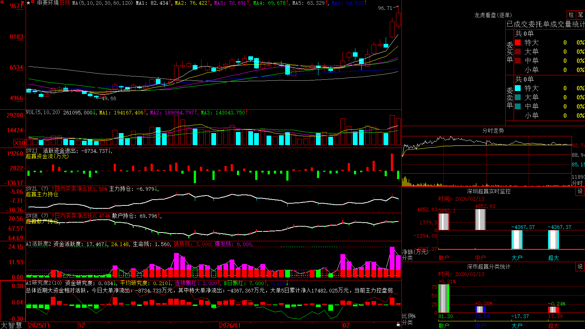This screenshot has height=329, width=585.
Task: Click the 申菱环境 stock name
Action: point(48,3)
